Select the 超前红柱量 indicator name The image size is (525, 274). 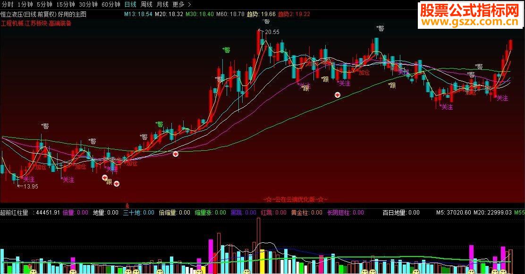click(x=14, y=213)
